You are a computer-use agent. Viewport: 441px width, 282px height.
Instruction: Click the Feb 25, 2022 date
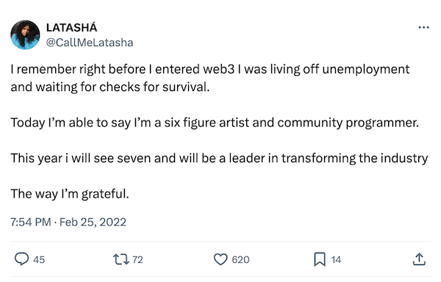(x=93, y=223)
